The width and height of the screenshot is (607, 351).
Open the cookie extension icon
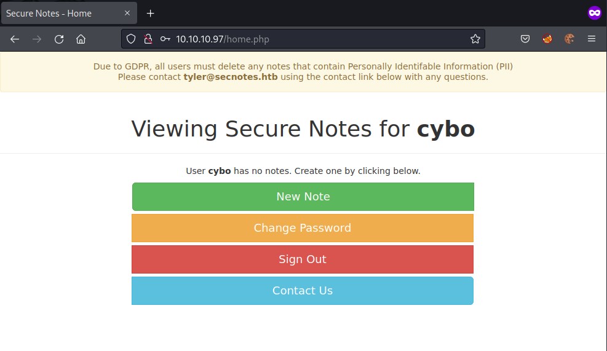(569, 39)
